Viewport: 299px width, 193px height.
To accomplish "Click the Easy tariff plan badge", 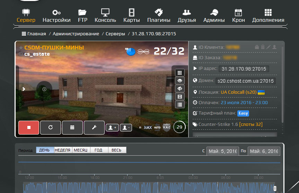I will point(243,113).
